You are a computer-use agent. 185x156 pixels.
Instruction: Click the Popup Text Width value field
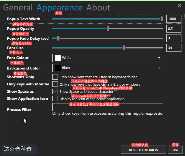(x=174, y=19)
